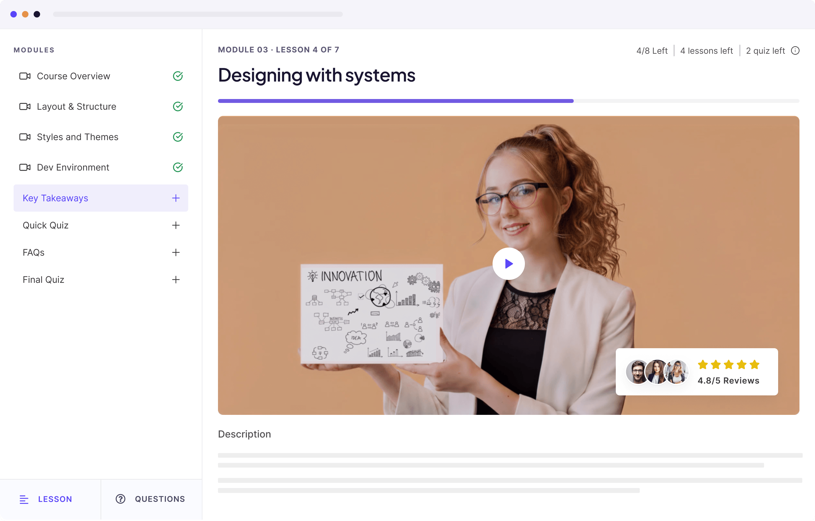The height and width of the screenshot is (521, 815).
Task: Select the FAQs item
Action: pyautogui.click(x=101, y=253)
